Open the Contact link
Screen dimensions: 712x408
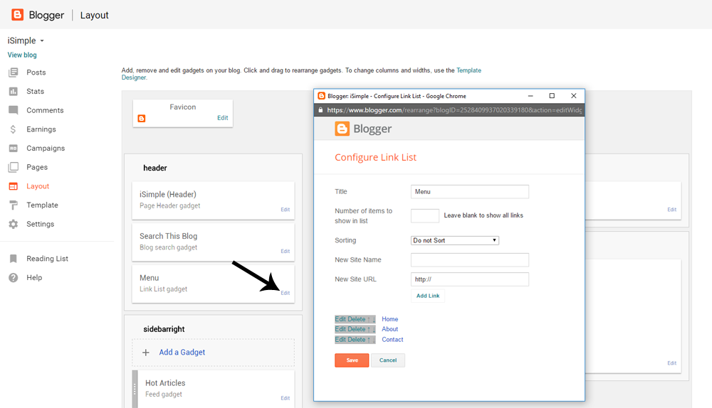point(392,340)
